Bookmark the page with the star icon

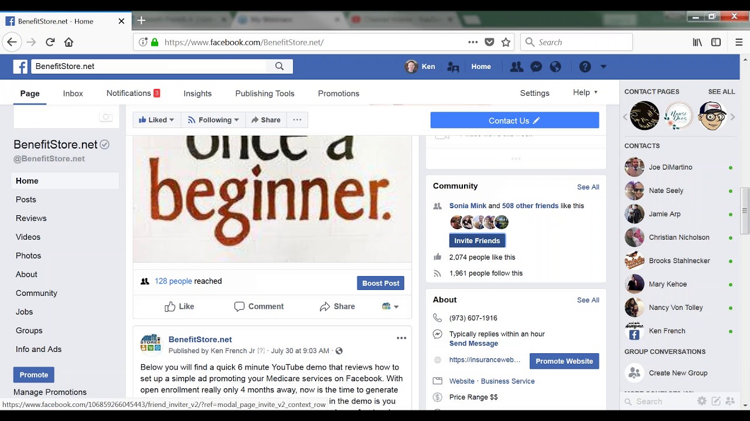coord(506,42)
